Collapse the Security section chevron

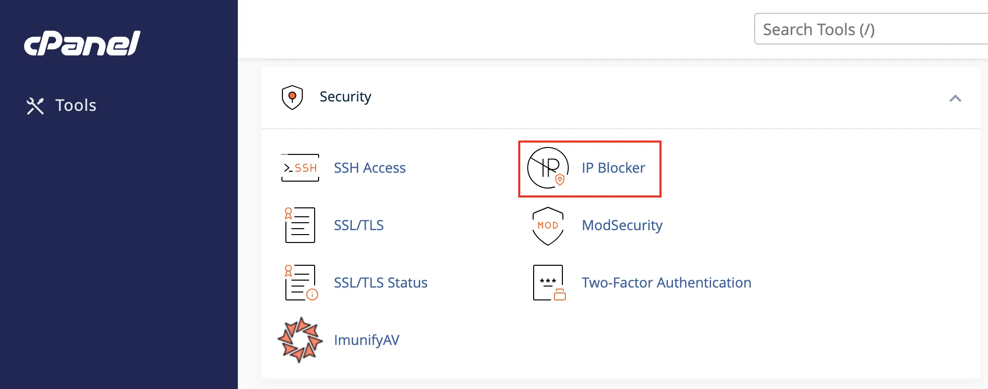tap(955, 98)
